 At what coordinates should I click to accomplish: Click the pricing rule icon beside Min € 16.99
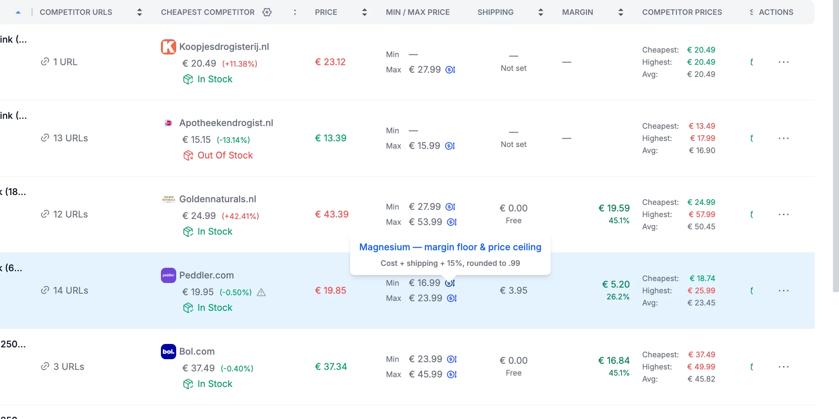coord(450,283)
